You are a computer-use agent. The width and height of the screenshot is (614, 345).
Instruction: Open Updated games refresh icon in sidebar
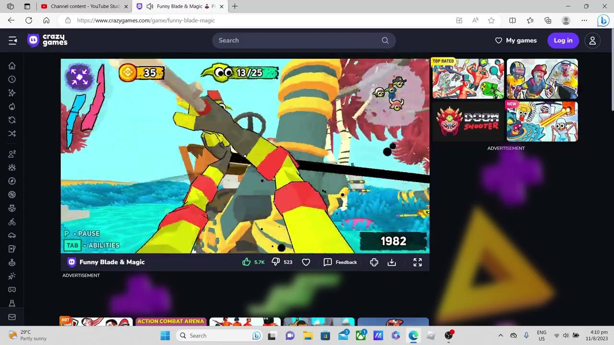tap(12, 120)
